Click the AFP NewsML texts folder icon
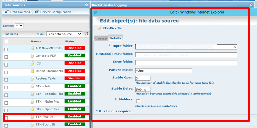 (x=32, y=48)
